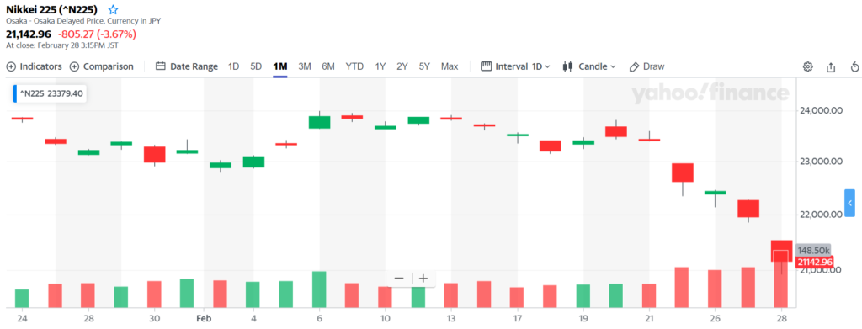Open the Comparison option

click(102, 66)
